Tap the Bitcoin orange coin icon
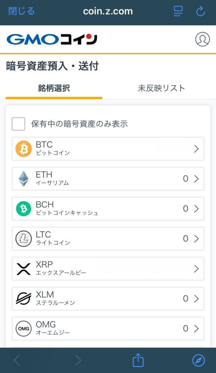This screenshot has width=216, height=373. tap(24, 149)
